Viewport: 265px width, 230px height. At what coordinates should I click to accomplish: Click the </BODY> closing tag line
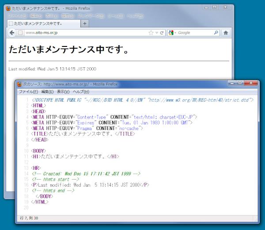pos(44,196)
